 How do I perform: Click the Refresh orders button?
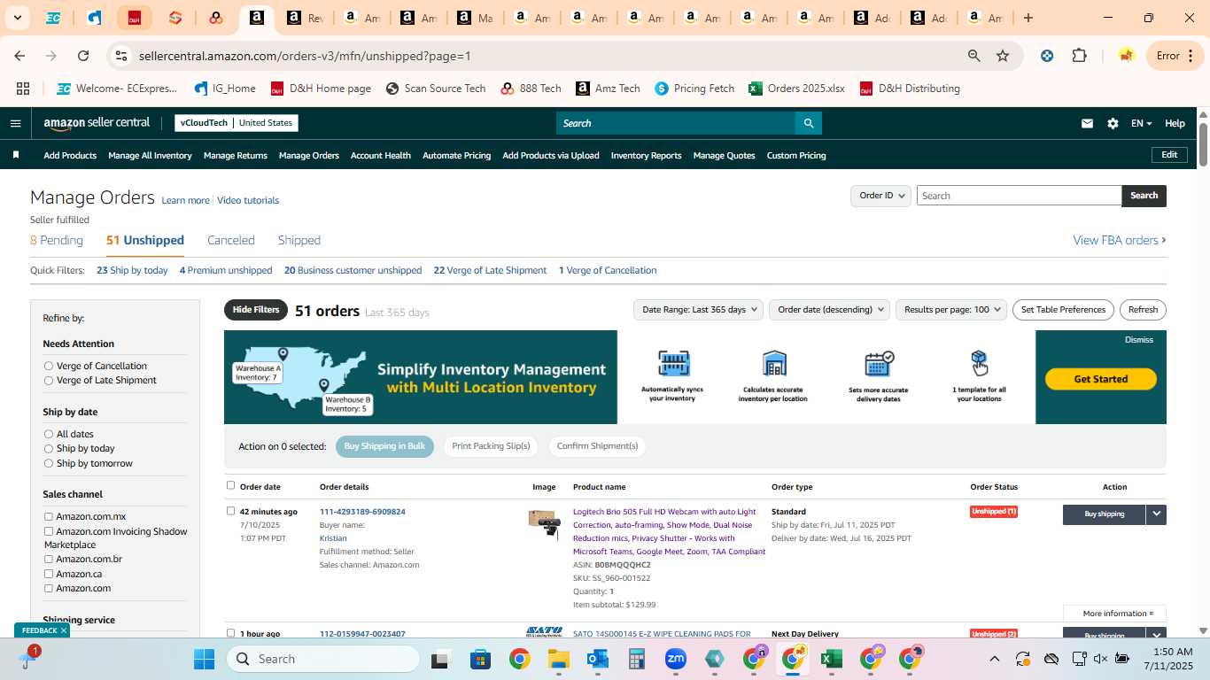(x=1143, y=310)
